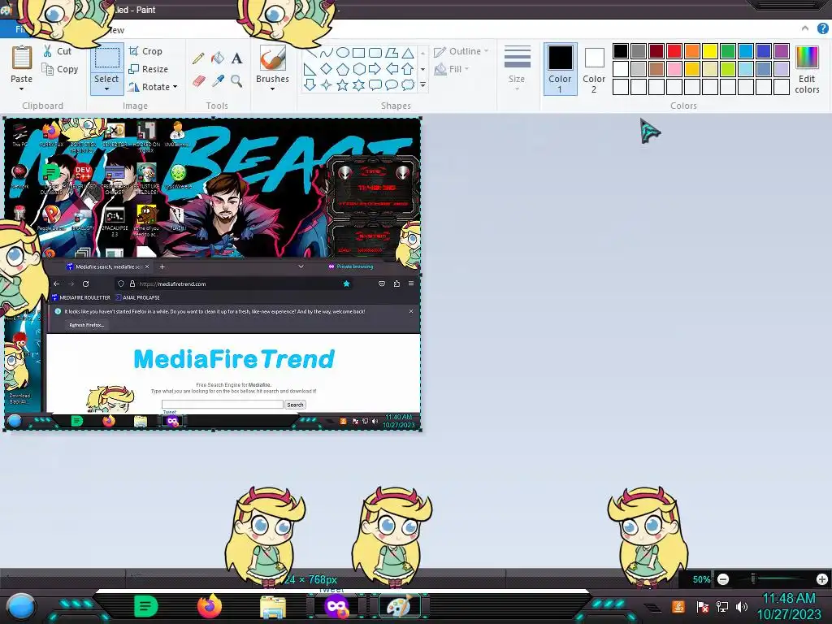The width and height of the screenshot is (832, 624).
Task: Pick the pink color swatch
Action: (674, 69)
